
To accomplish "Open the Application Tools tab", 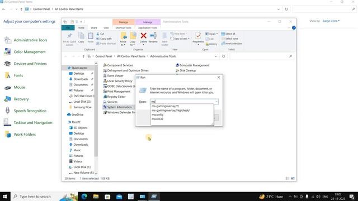I will click(x=148, y=28).
